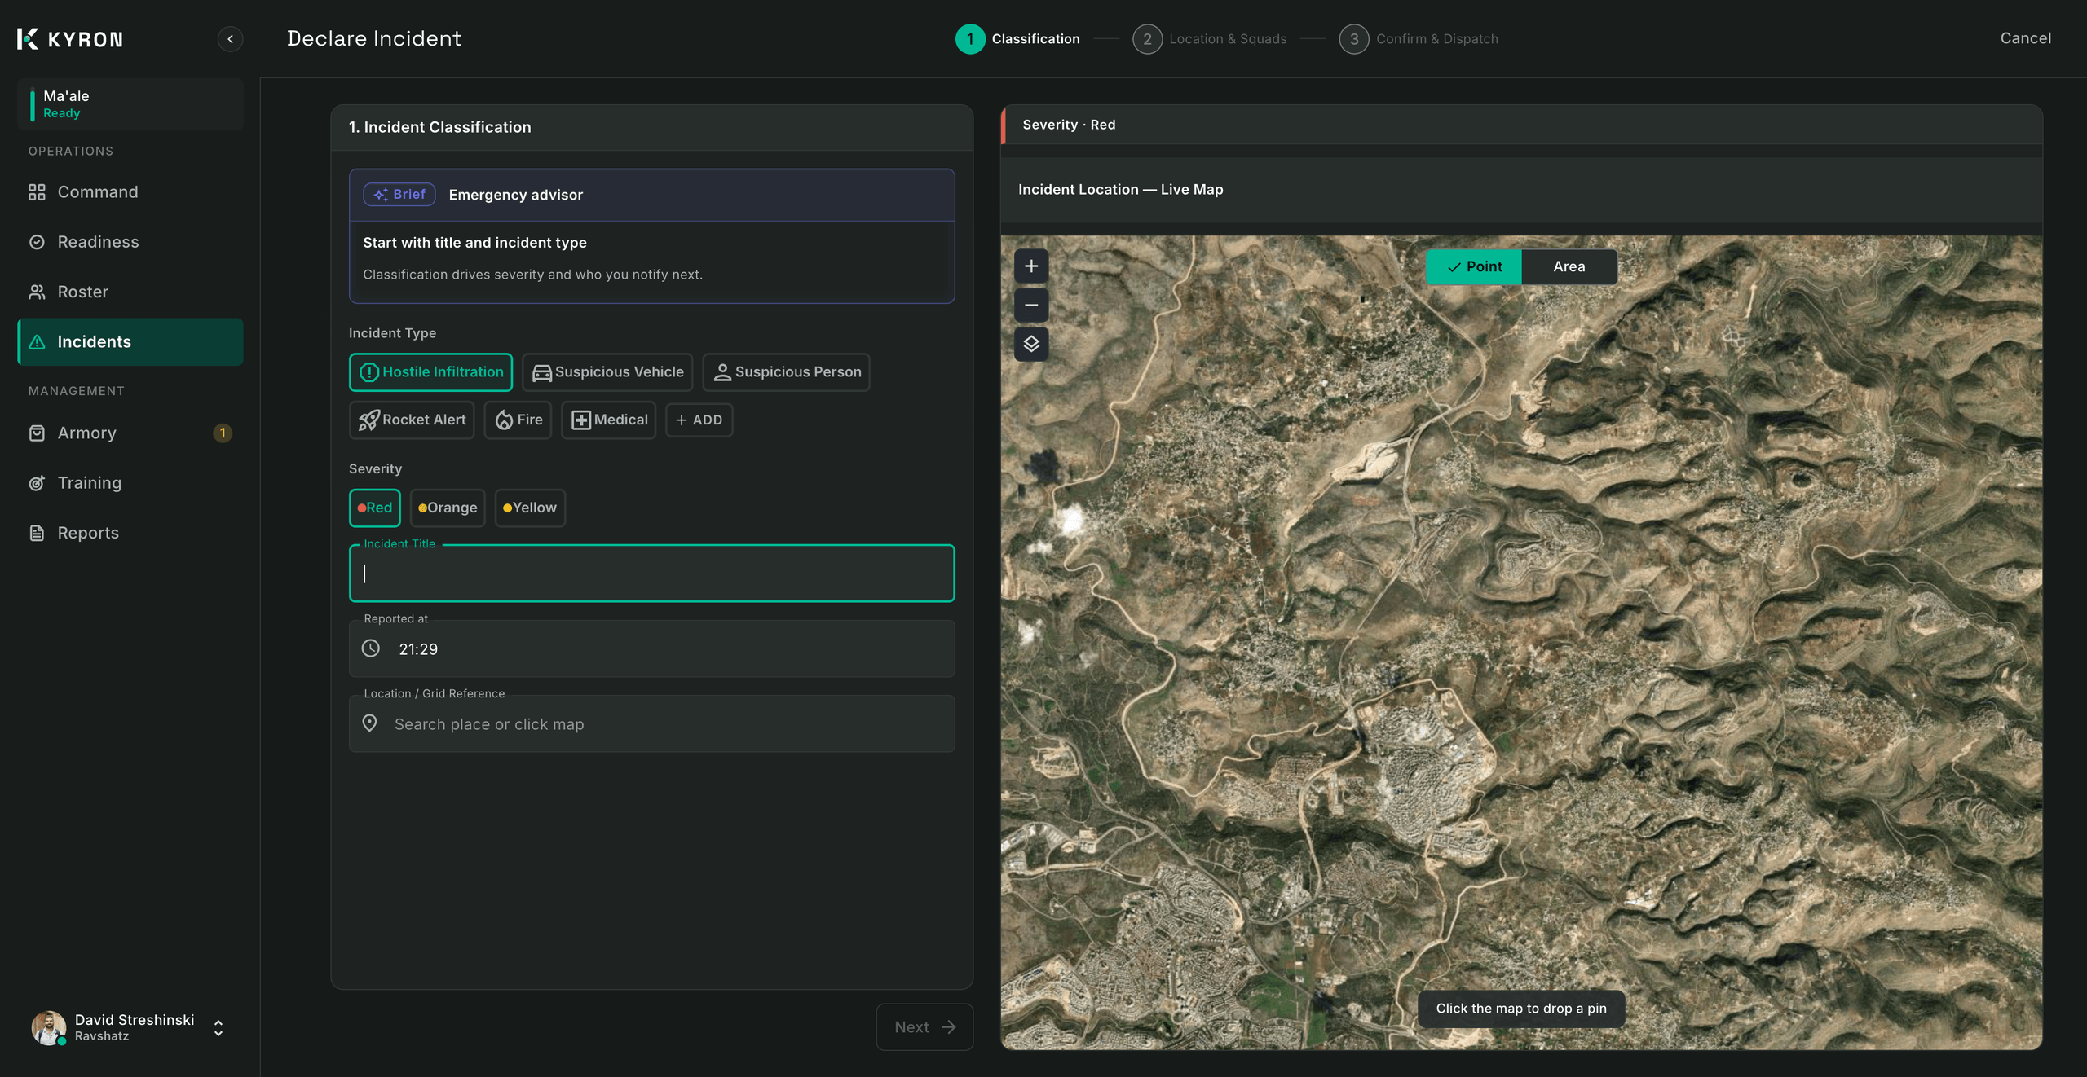This screenshot has height=1077, width=2087.
Task: Switch map mode to Area
Action: point(1569,266)
